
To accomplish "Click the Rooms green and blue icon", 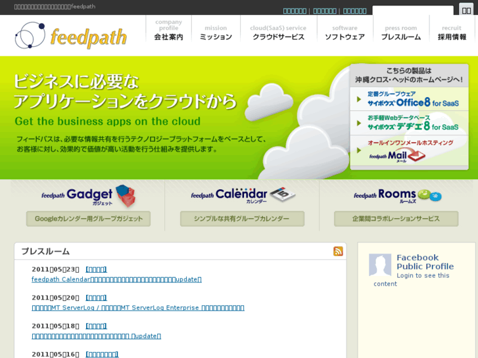I will [430, 195].
